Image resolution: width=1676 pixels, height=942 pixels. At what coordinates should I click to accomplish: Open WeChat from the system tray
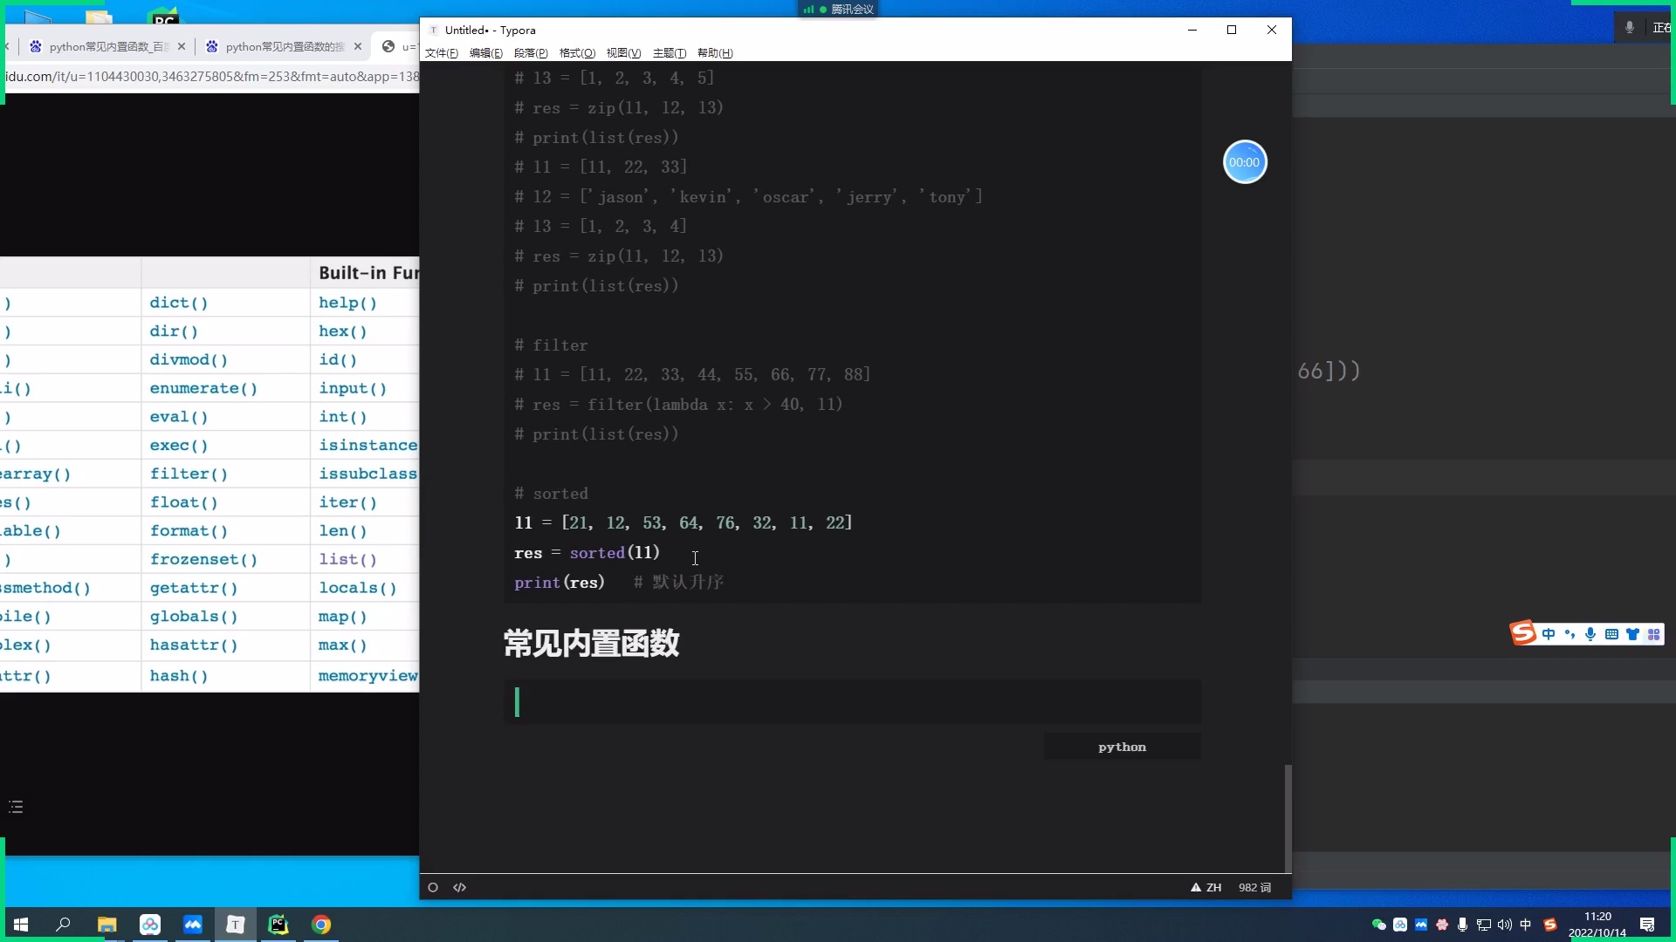point(1378,925)
